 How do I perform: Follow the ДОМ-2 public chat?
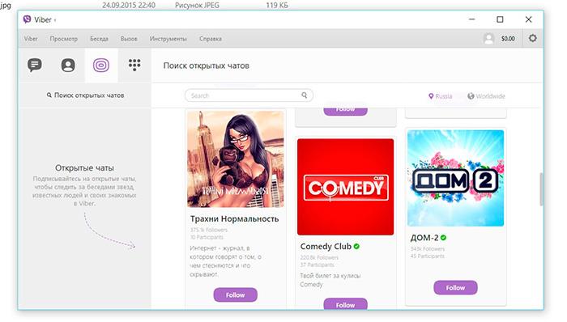tap(455, 288)
